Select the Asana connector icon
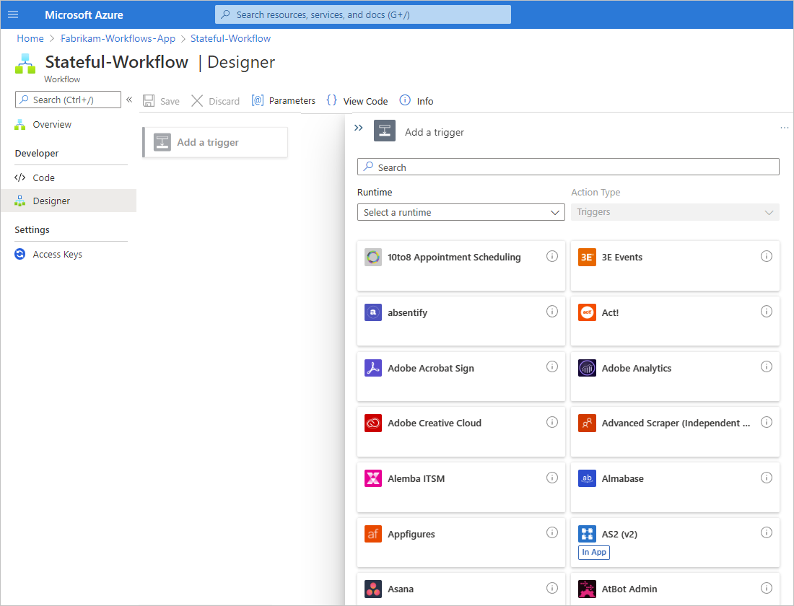The image size is (794, 606). (373, 589)
